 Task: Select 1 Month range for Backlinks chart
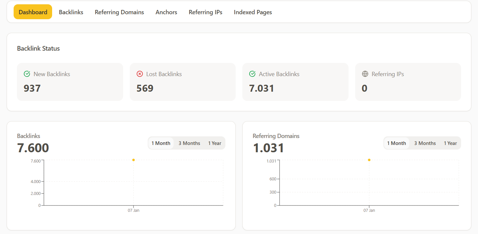[x=161, y=143]
